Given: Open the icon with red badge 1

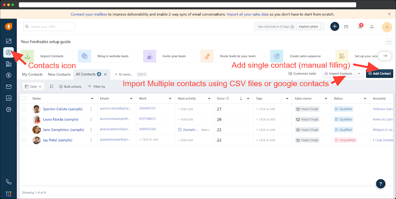Looking at the screenshot, I should pyautogui.click(x=360, y=26).
